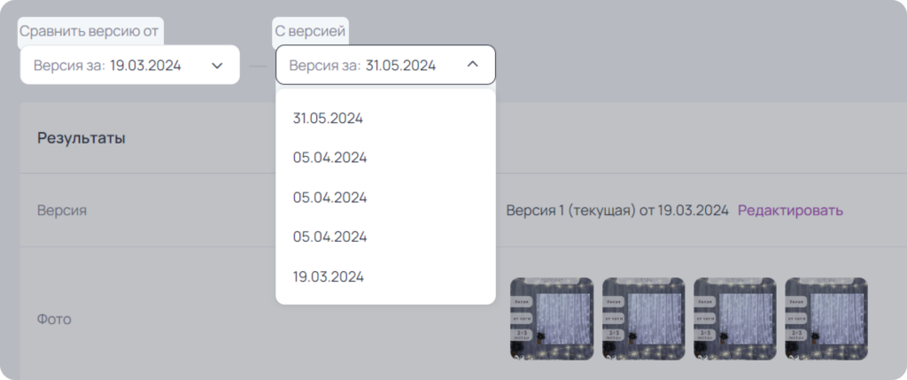Click the "С версией" label
This screenshot has width=907, height=380.
[310, 31]
